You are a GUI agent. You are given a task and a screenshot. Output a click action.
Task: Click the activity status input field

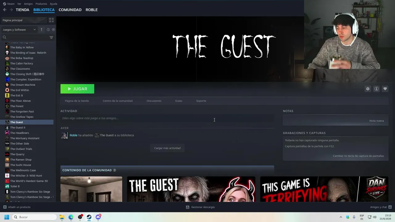coord(167,118)
